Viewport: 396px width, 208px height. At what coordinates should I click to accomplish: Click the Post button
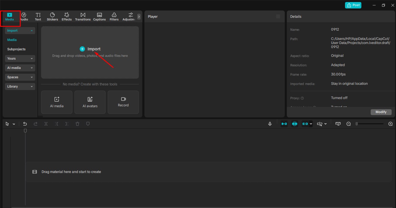pyautogui.click(x=353, y=5)
